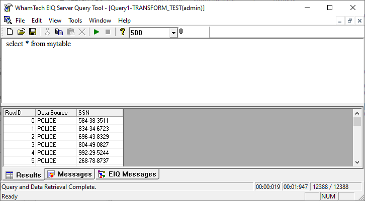This screenshot has width=365, height=201.
Task: Click the results scrollbar up arrow
Action: [357, 113]
